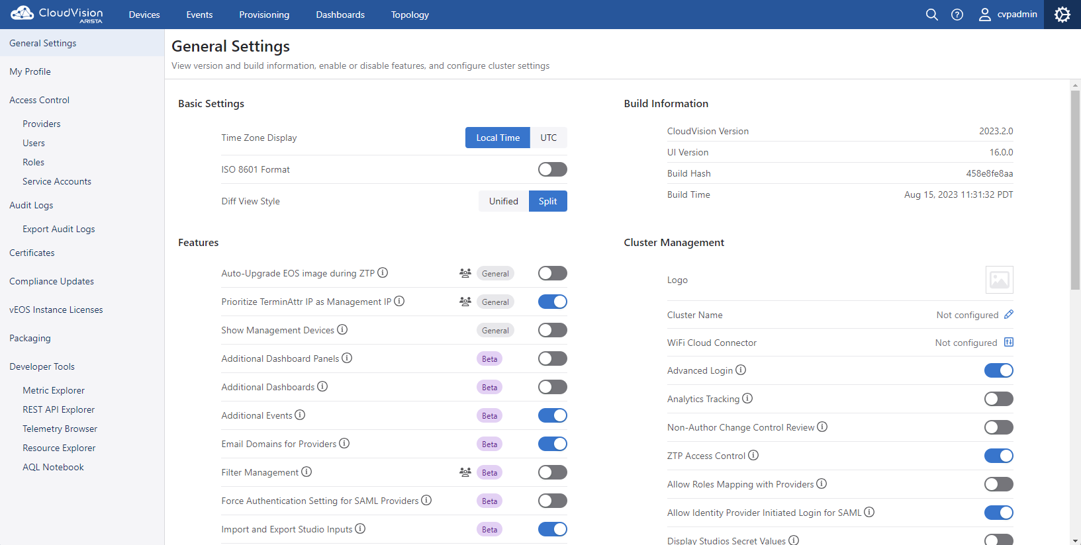1081x545 pixels.
Task: Open the settings gear icon
Action: (x=1062, y=15)
